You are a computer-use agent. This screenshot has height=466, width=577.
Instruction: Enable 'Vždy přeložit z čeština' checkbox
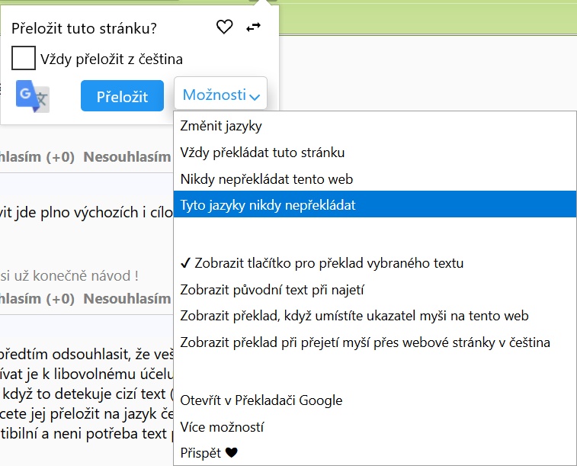tap(24, 59)
